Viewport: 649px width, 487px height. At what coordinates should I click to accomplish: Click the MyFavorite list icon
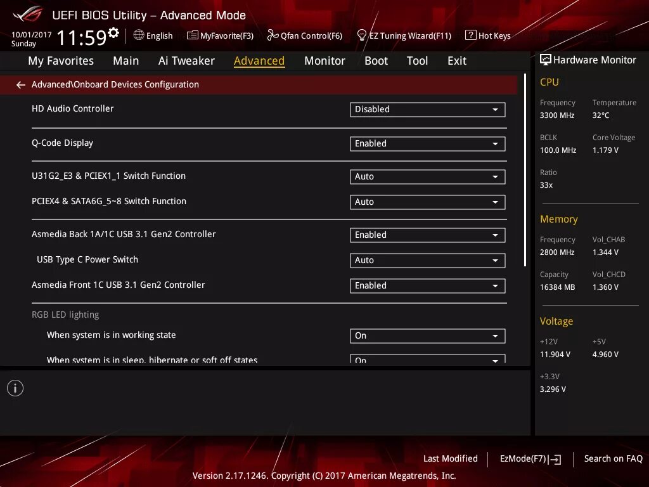[193, 36]
